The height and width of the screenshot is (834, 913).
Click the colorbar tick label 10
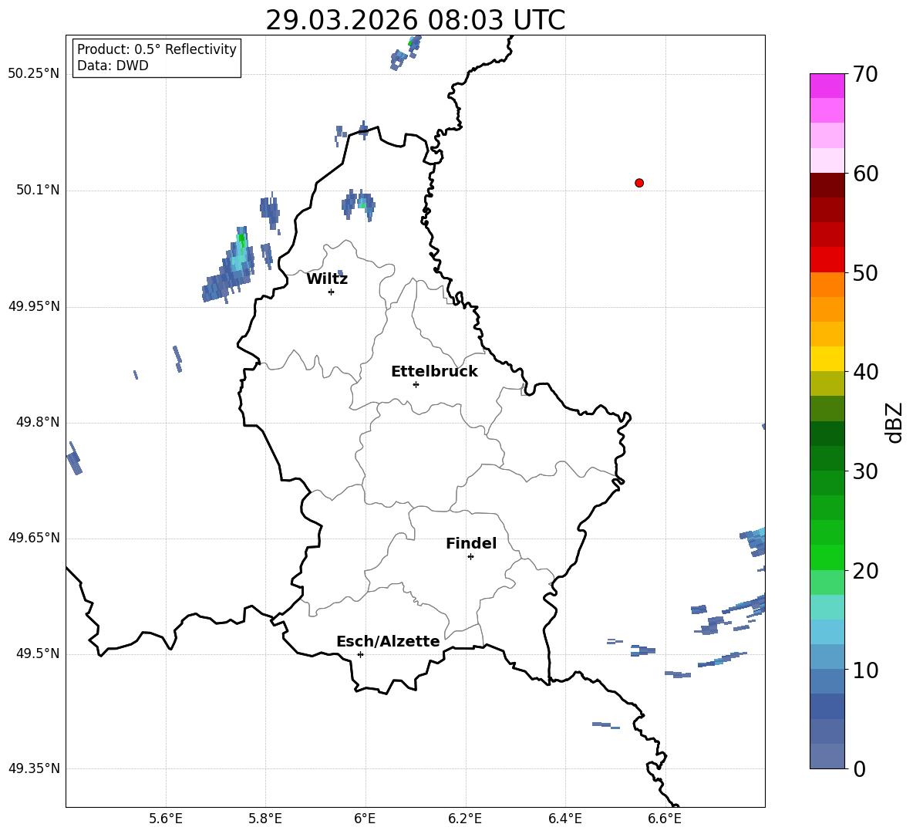coord(865,670)
